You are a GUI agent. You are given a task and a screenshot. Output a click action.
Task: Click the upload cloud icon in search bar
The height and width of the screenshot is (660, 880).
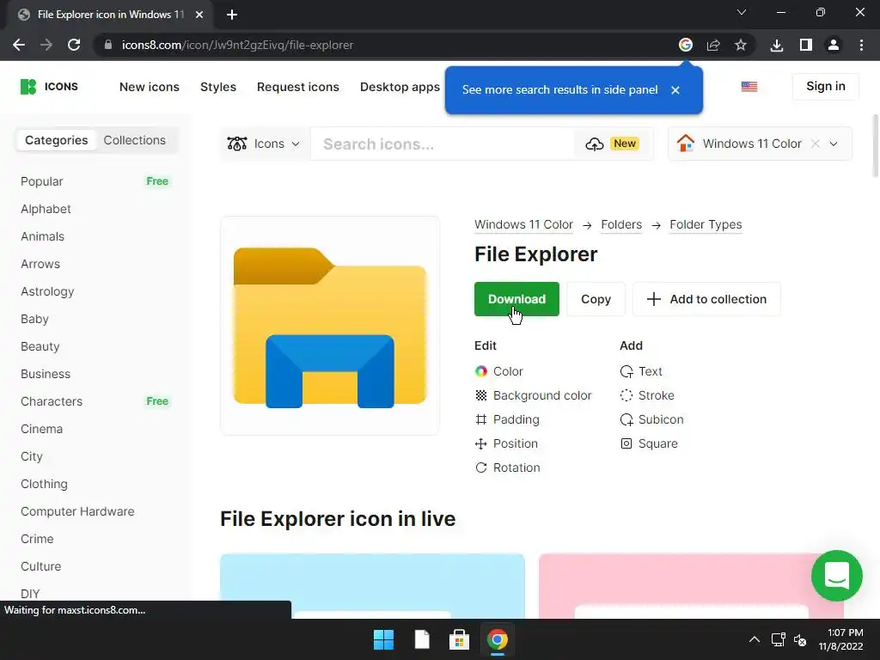(x=594, y=144)
